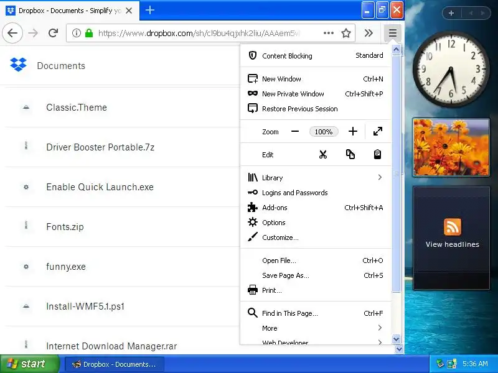498x373 pixels.
Task: Reset zoom via the 100% button
Action: 324,132
